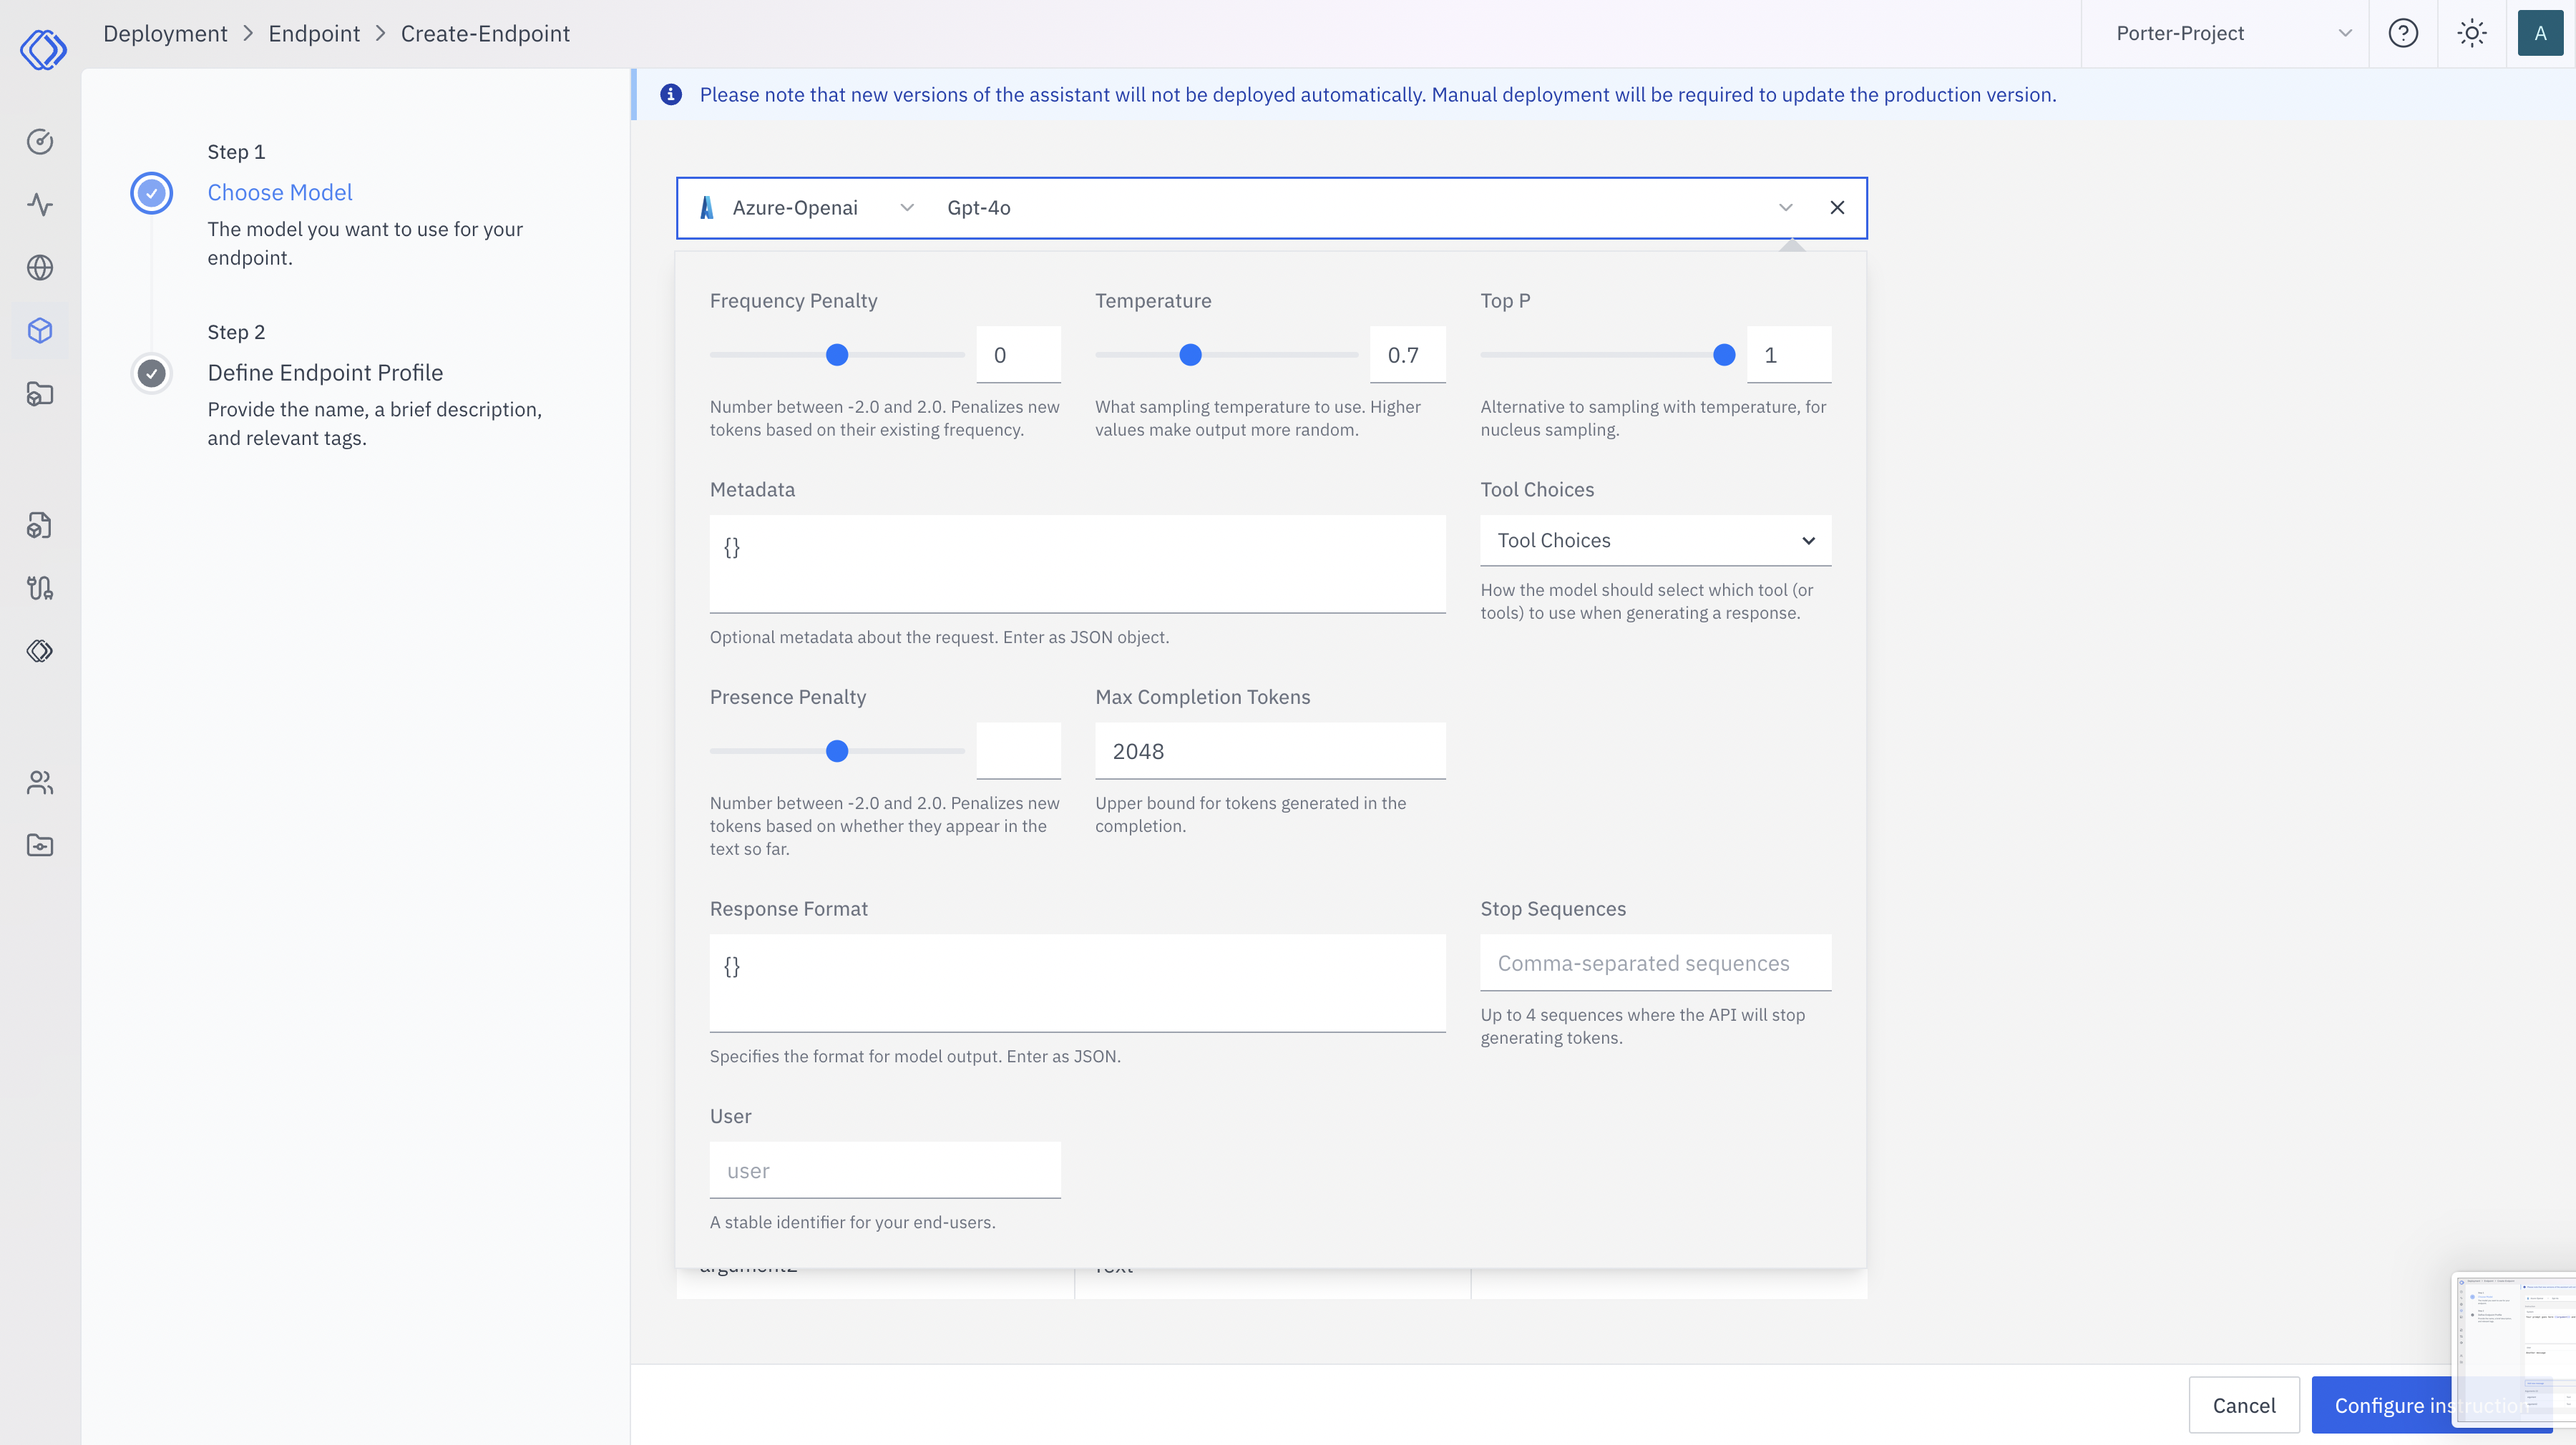The width and height of the screenshot is (2576, 1445).
Task: Open the dashboard gauge icon in sidebar
Action: pos(40,141)
